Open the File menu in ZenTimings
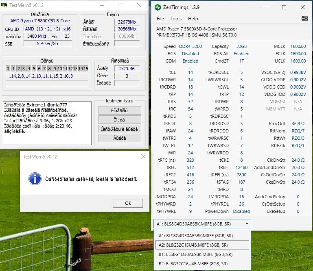This screenshot has width=313, height=271. [160, 19]
